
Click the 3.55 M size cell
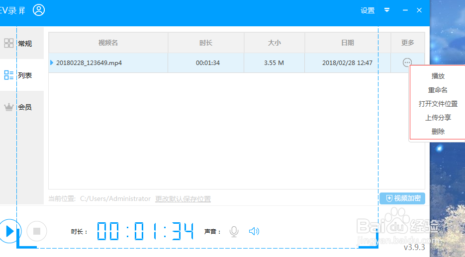[x=274, y=63]
